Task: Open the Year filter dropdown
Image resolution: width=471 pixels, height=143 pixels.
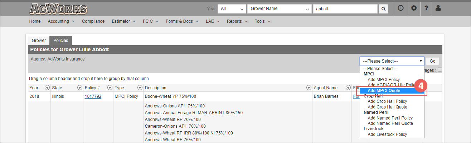Action: [x=232, y=9]
